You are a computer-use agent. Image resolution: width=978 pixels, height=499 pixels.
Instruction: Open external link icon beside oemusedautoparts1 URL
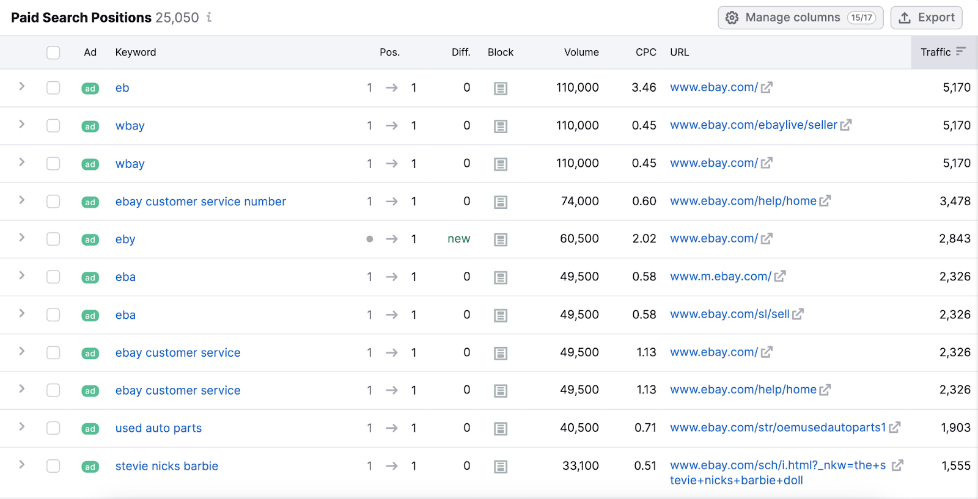[x=894, y=428]
